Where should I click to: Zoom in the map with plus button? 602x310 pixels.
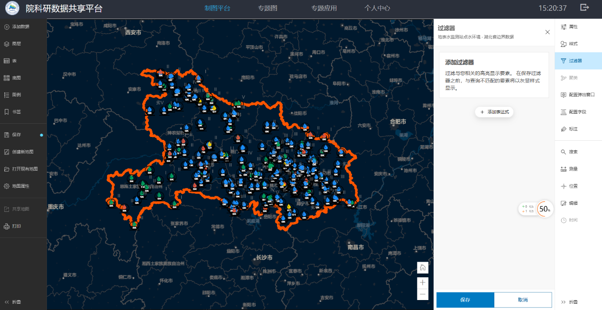point(423,283)
